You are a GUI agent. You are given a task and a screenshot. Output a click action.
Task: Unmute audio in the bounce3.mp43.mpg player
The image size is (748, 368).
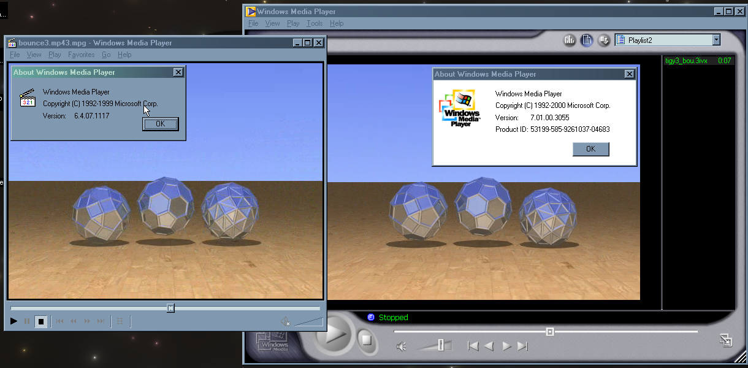coord(286,321)
